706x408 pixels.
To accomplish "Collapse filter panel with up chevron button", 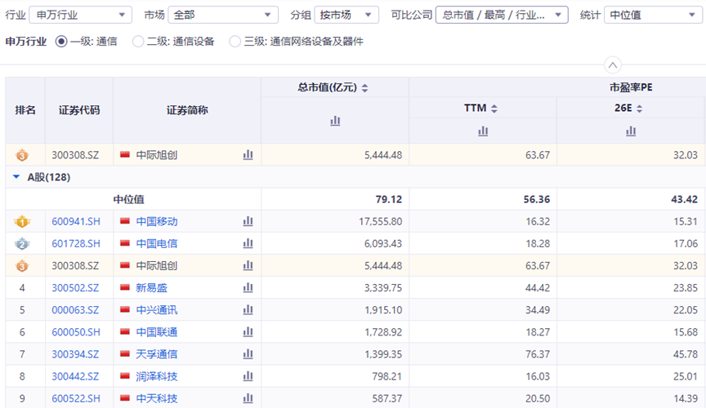I will (x=613, y=65).
